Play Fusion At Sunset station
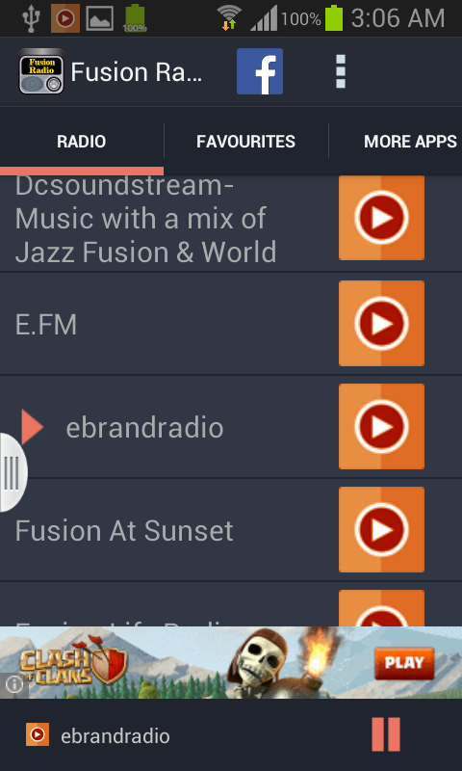This screenshot has height=771, width=462. coord(381,529)
